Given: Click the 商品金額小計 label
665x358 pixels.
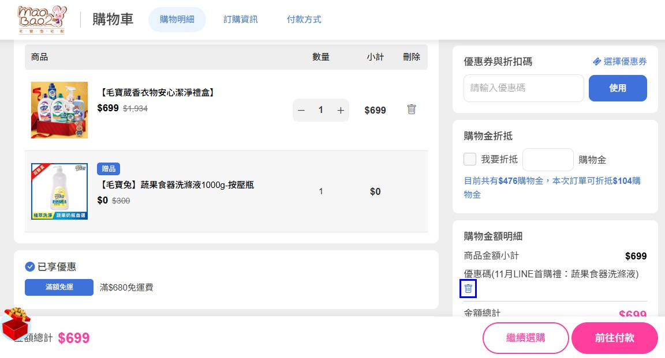Looking at the screenshot, I should click(x=491, y=255).
